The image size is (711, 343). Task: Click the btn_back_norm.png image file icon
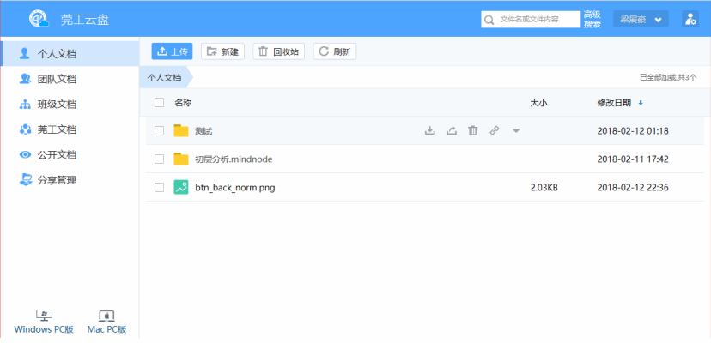[x=181, y=187]
